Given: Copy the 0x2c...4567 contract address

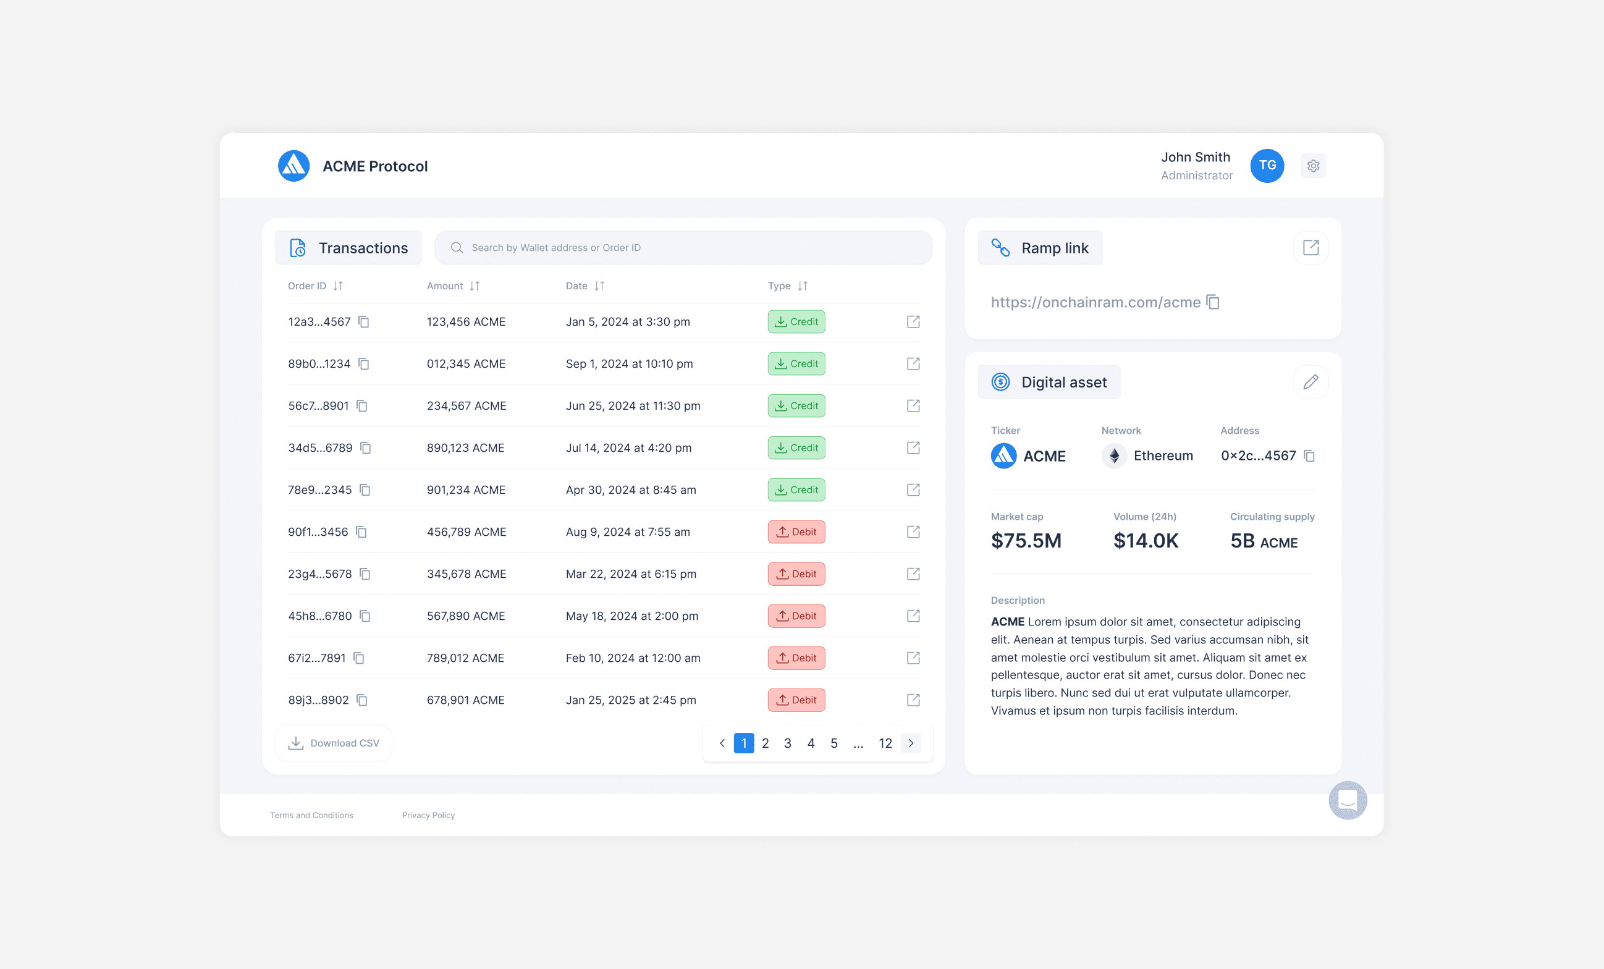Looking at the screenshot, I should (x=1309, y=456).
